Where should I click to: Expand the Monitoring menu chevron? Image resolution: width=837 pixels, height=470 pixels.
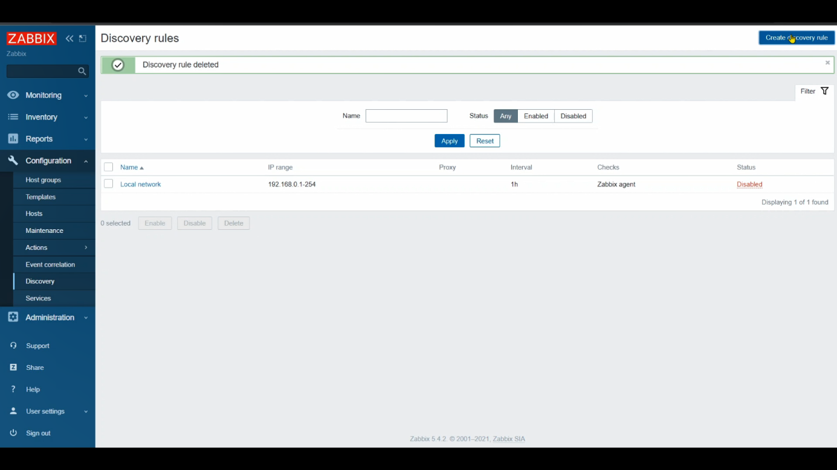[86, 96]
